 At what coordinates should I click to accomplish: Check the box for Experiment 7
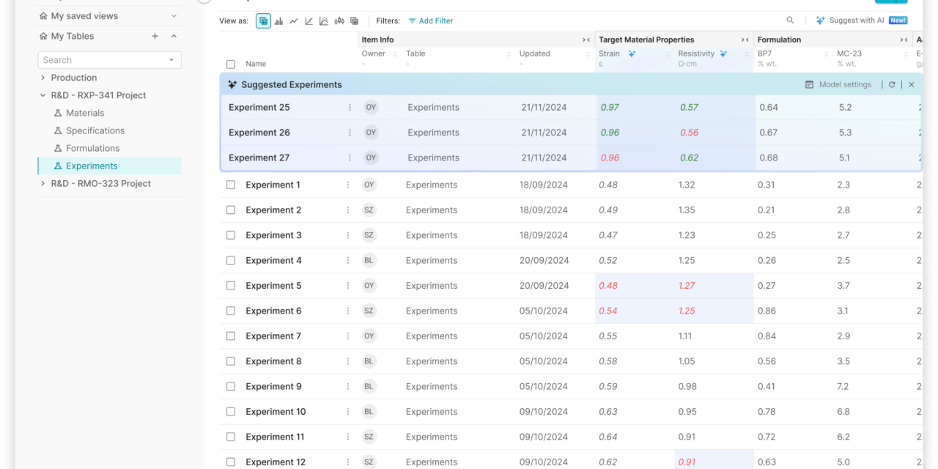tap(231, 336)
